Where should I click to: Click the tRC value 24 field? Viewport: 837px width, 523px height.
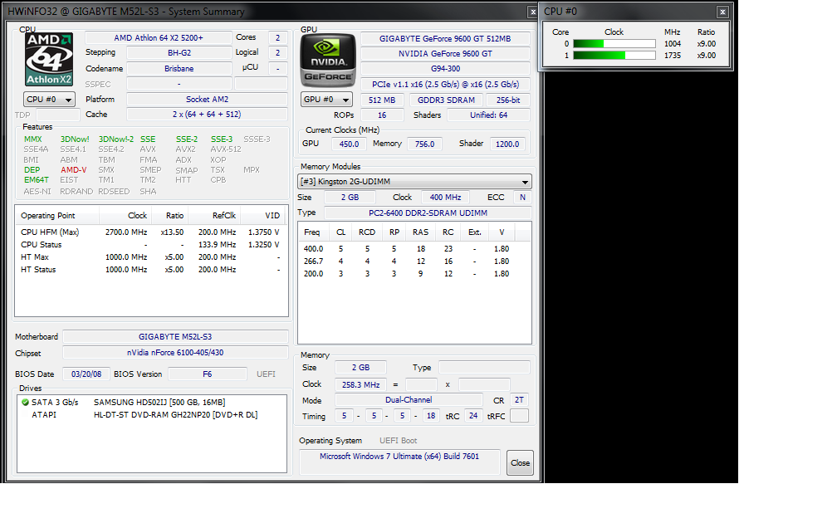point(473,416)
